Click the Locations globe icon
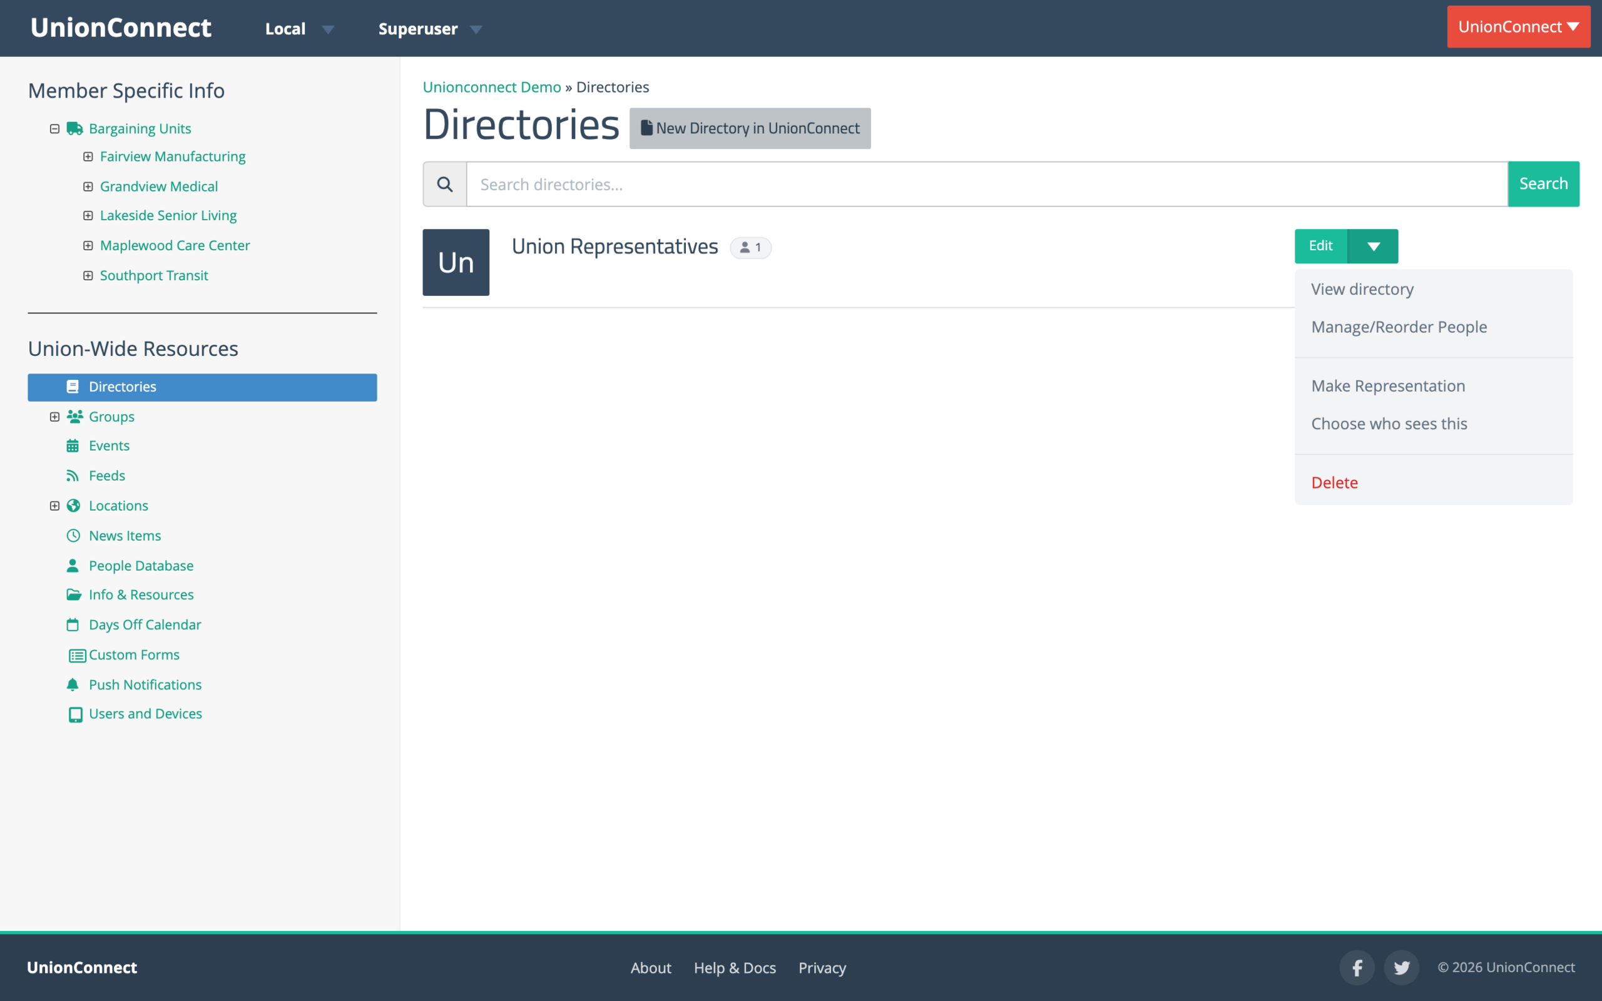Image resolution: width=1602 pixels, height=1001 pixels. 73,506
